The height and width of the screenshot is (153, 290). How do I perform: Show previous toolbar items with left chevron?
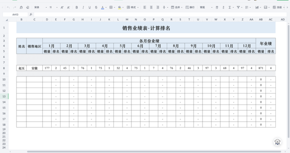click(2, 7)
